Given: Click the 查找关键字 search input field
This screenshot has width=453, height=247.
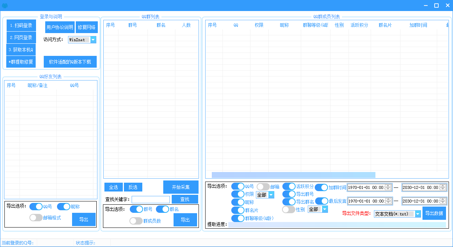Looking at the screenshot, I should coord(151,199).
